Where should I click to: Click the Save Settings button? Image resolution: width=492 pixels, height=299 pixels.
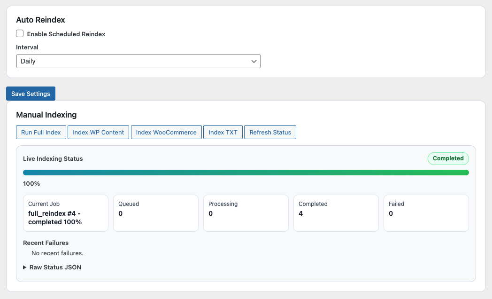31,94
